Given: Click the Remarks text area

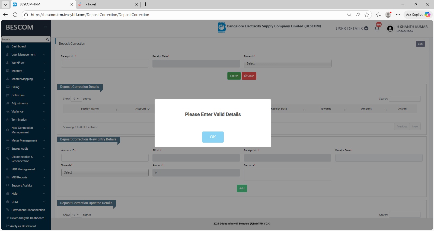Looking at the screenshot, I should pyautogui.click(x=288, y=175).
